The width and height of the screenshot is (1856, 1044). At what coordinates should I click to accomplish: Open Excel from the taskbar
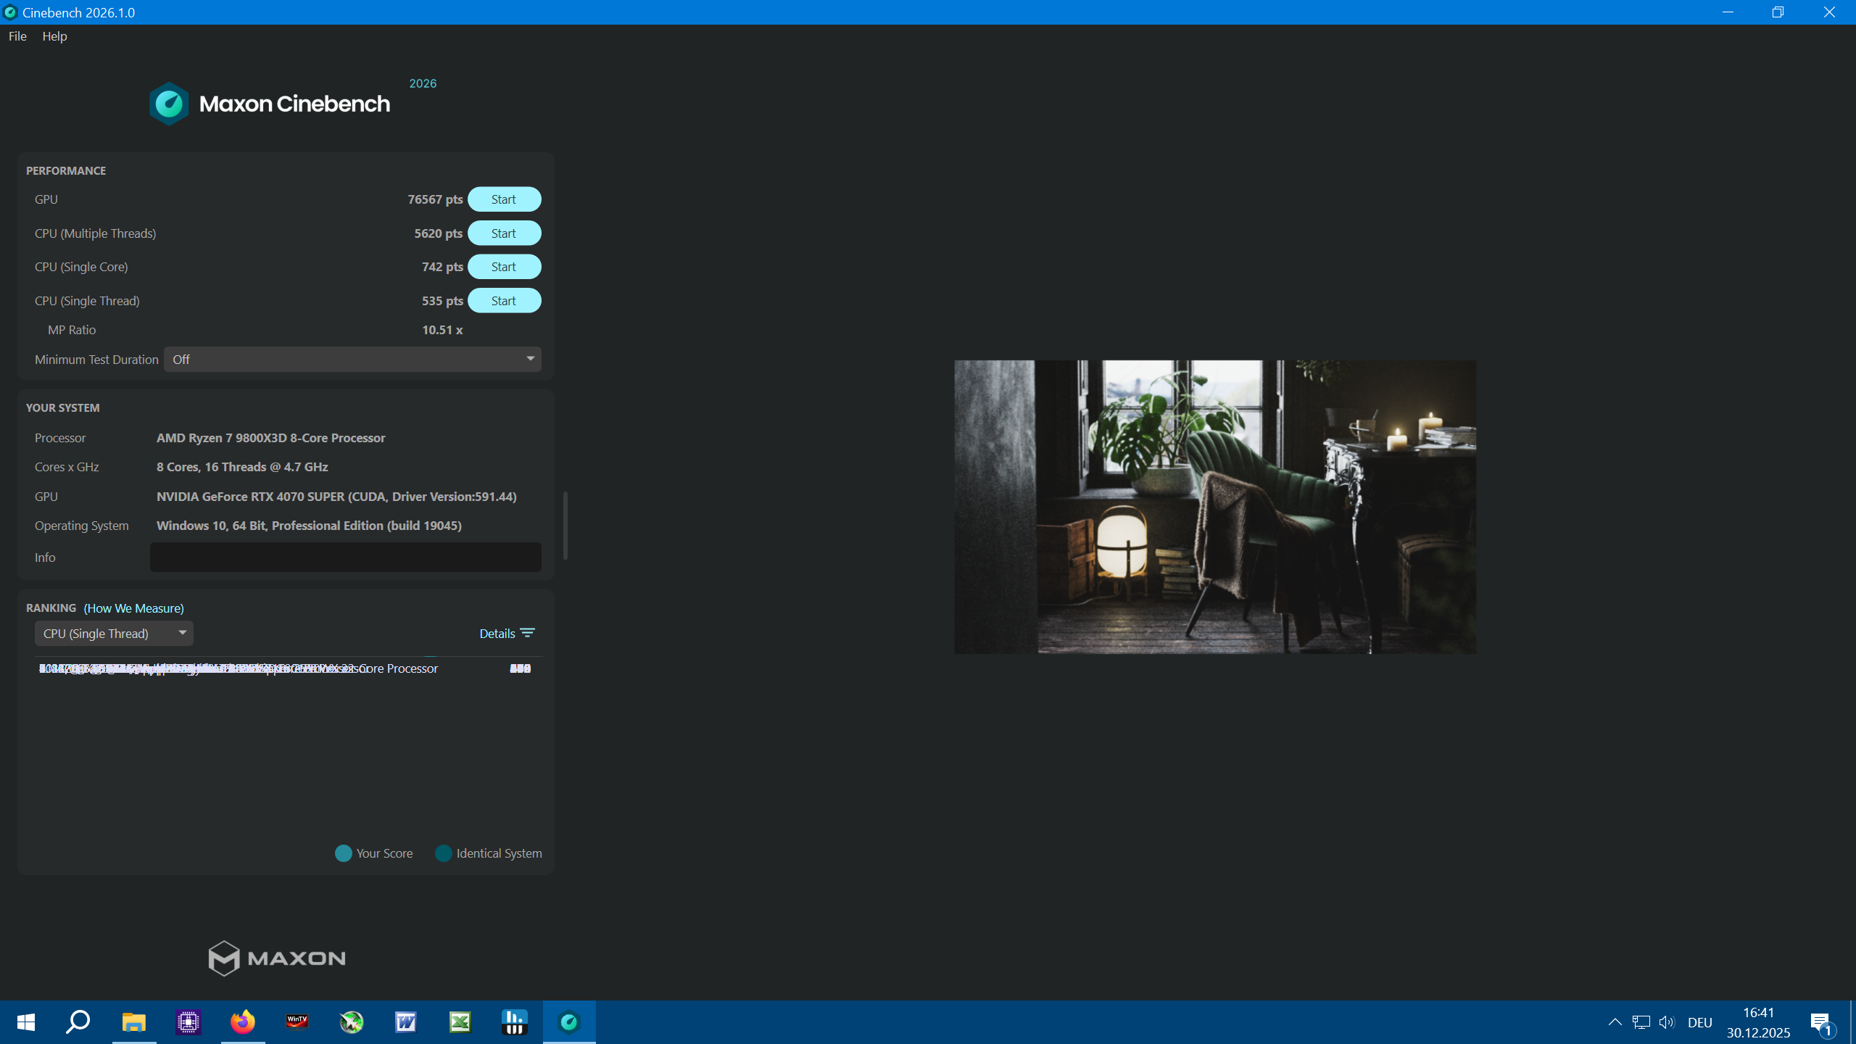(460, 1022)
